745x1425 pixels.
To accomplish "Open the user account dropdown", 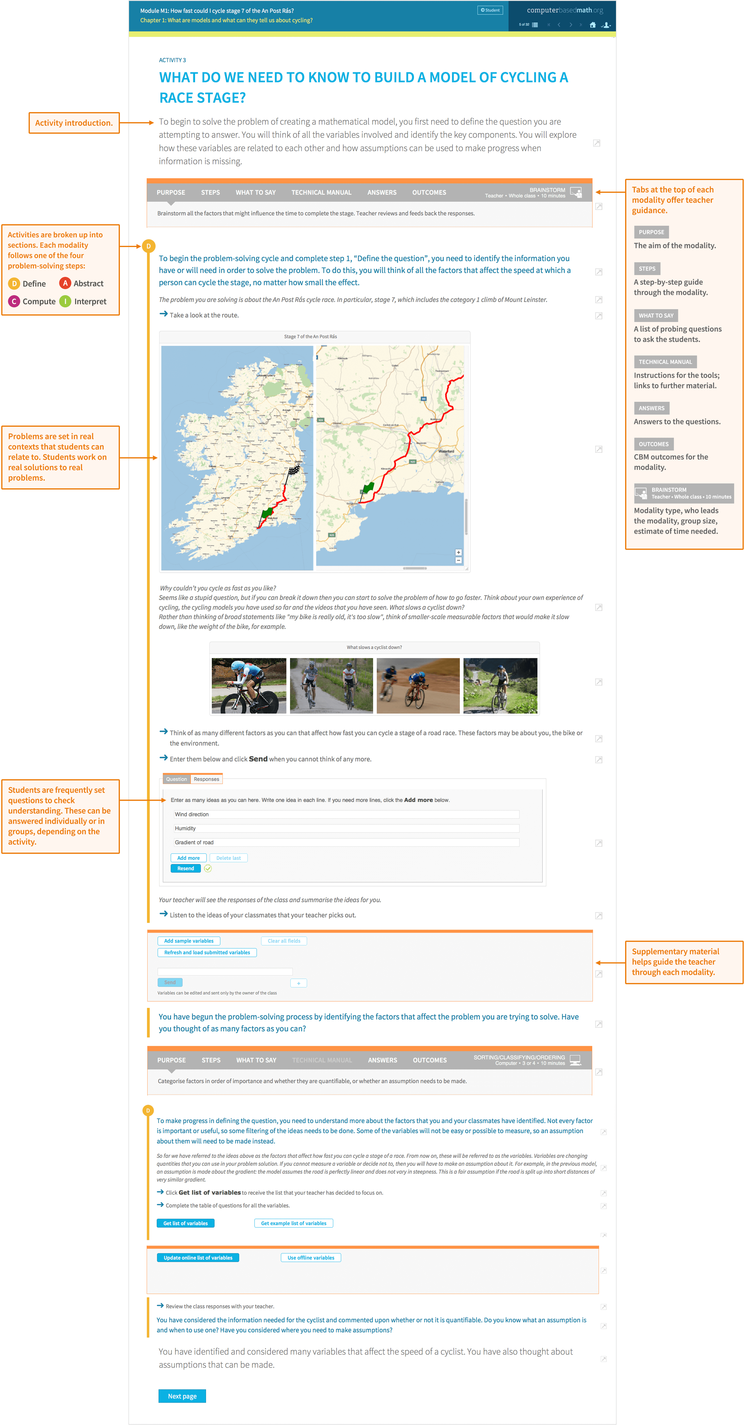I will (x=606, y=25).
